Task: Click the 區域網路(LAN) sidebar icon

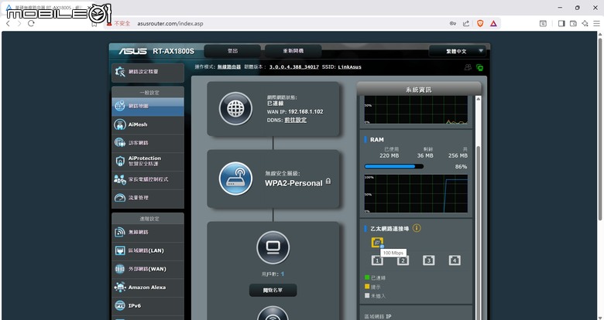Action: [120, 250]
